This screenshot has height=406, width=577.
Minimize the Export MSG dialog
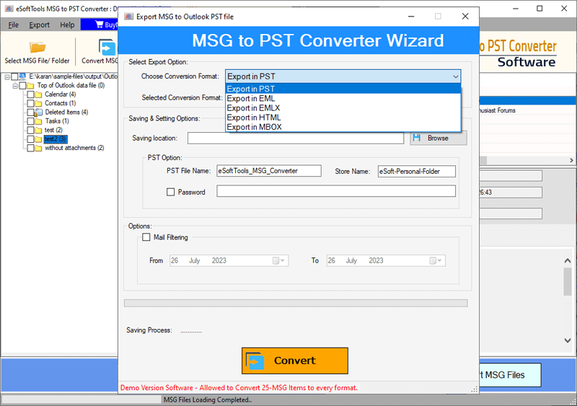pyautogui.click(x=411, y=17)
